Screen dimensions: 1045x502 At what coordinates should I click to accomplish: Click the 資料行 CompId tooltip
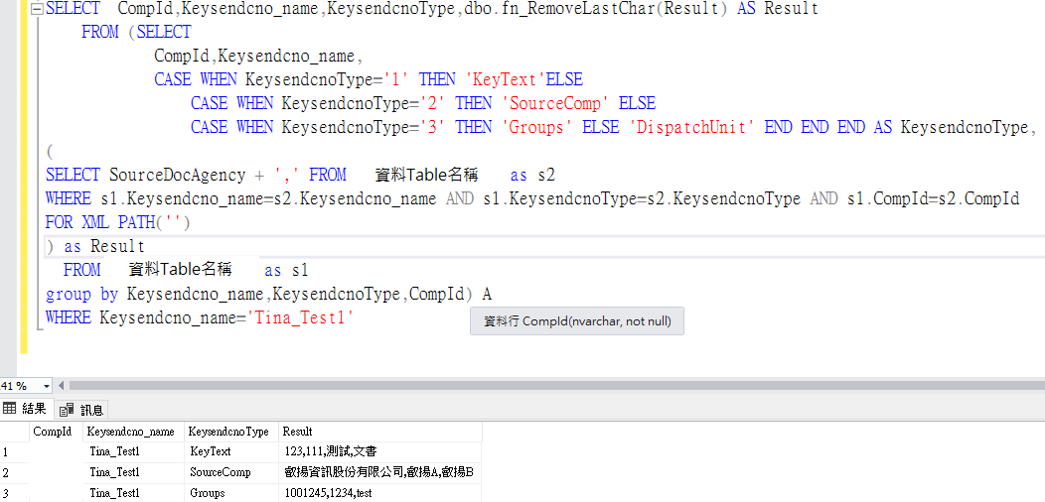pyautogui.click(x=576, y=320)
